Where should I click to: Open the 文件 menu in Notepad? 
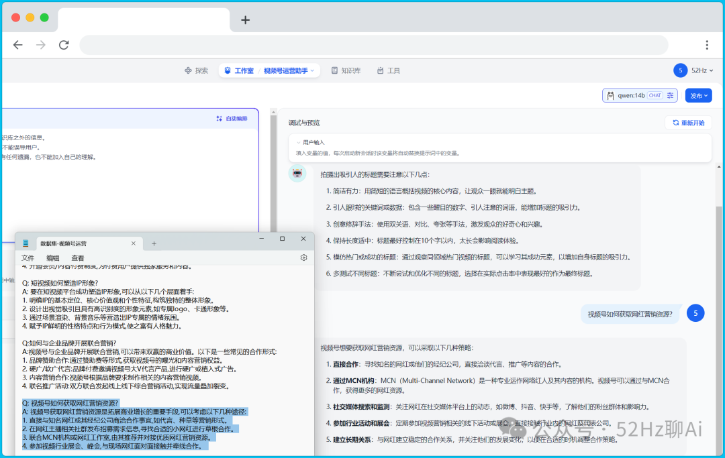28,258
